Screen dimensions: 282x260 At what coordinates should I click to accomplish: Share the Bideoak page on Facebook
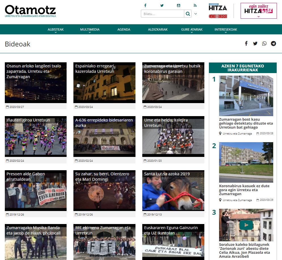click(246, 44)
